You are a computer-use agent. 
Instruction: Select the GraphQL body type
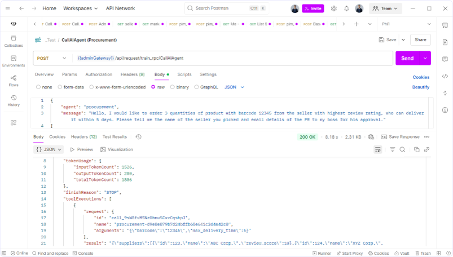tap(206, 87)
